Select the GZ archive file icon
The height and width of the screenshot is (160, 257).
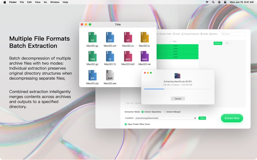93,37
